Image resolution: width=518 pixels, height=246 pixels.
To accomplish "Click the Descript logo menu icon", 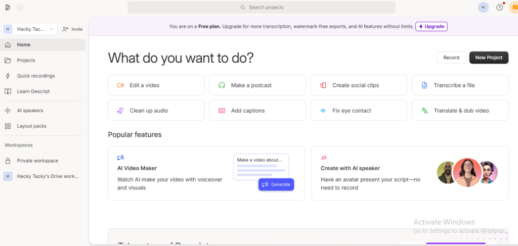I will 8,7.
